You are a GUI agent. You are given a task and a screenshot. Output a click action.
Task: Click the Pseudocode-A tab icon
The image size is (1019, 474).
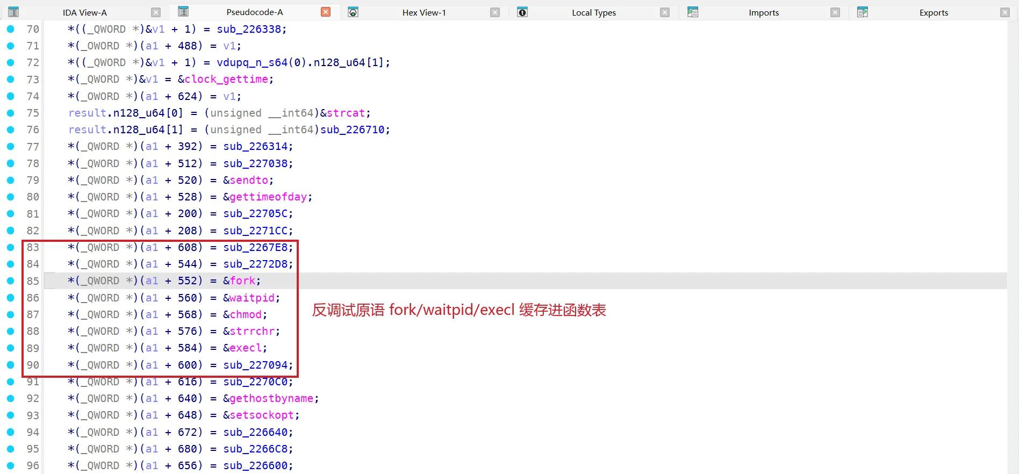tap(183, 12)
